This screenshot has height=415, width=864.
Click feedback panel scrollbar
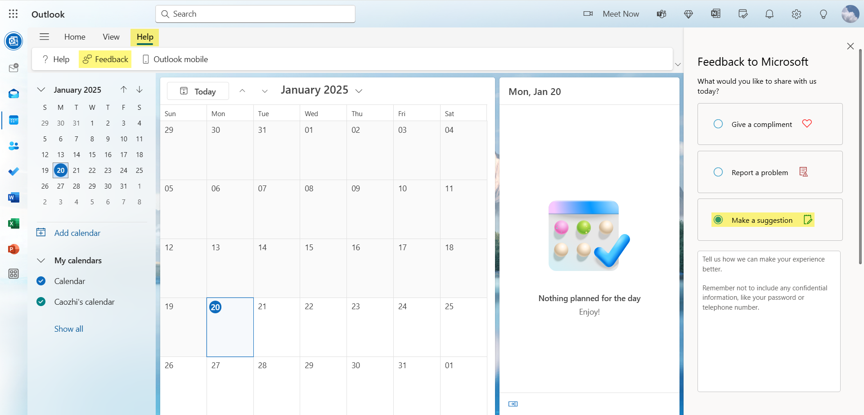[860, 156]
